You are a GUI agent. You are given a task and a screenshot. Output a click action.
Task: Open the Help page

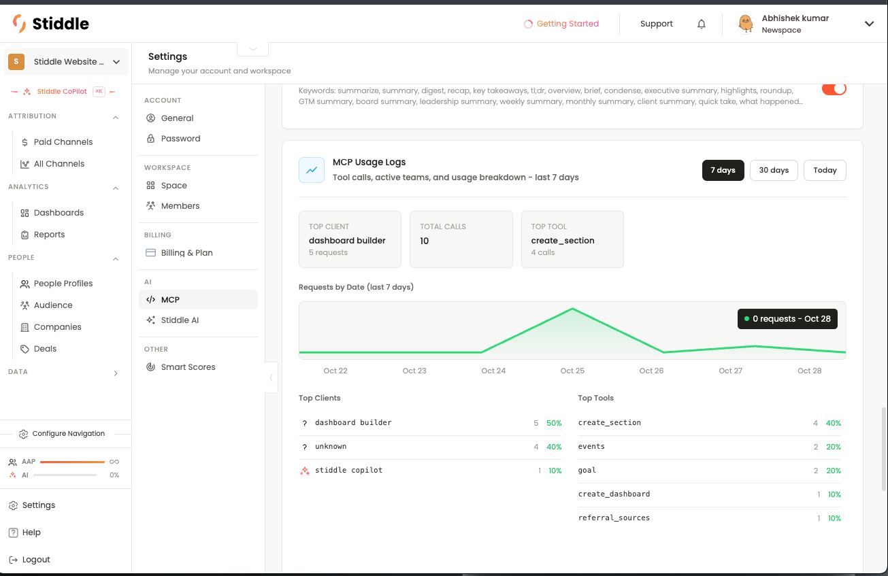tap(24, 532)
